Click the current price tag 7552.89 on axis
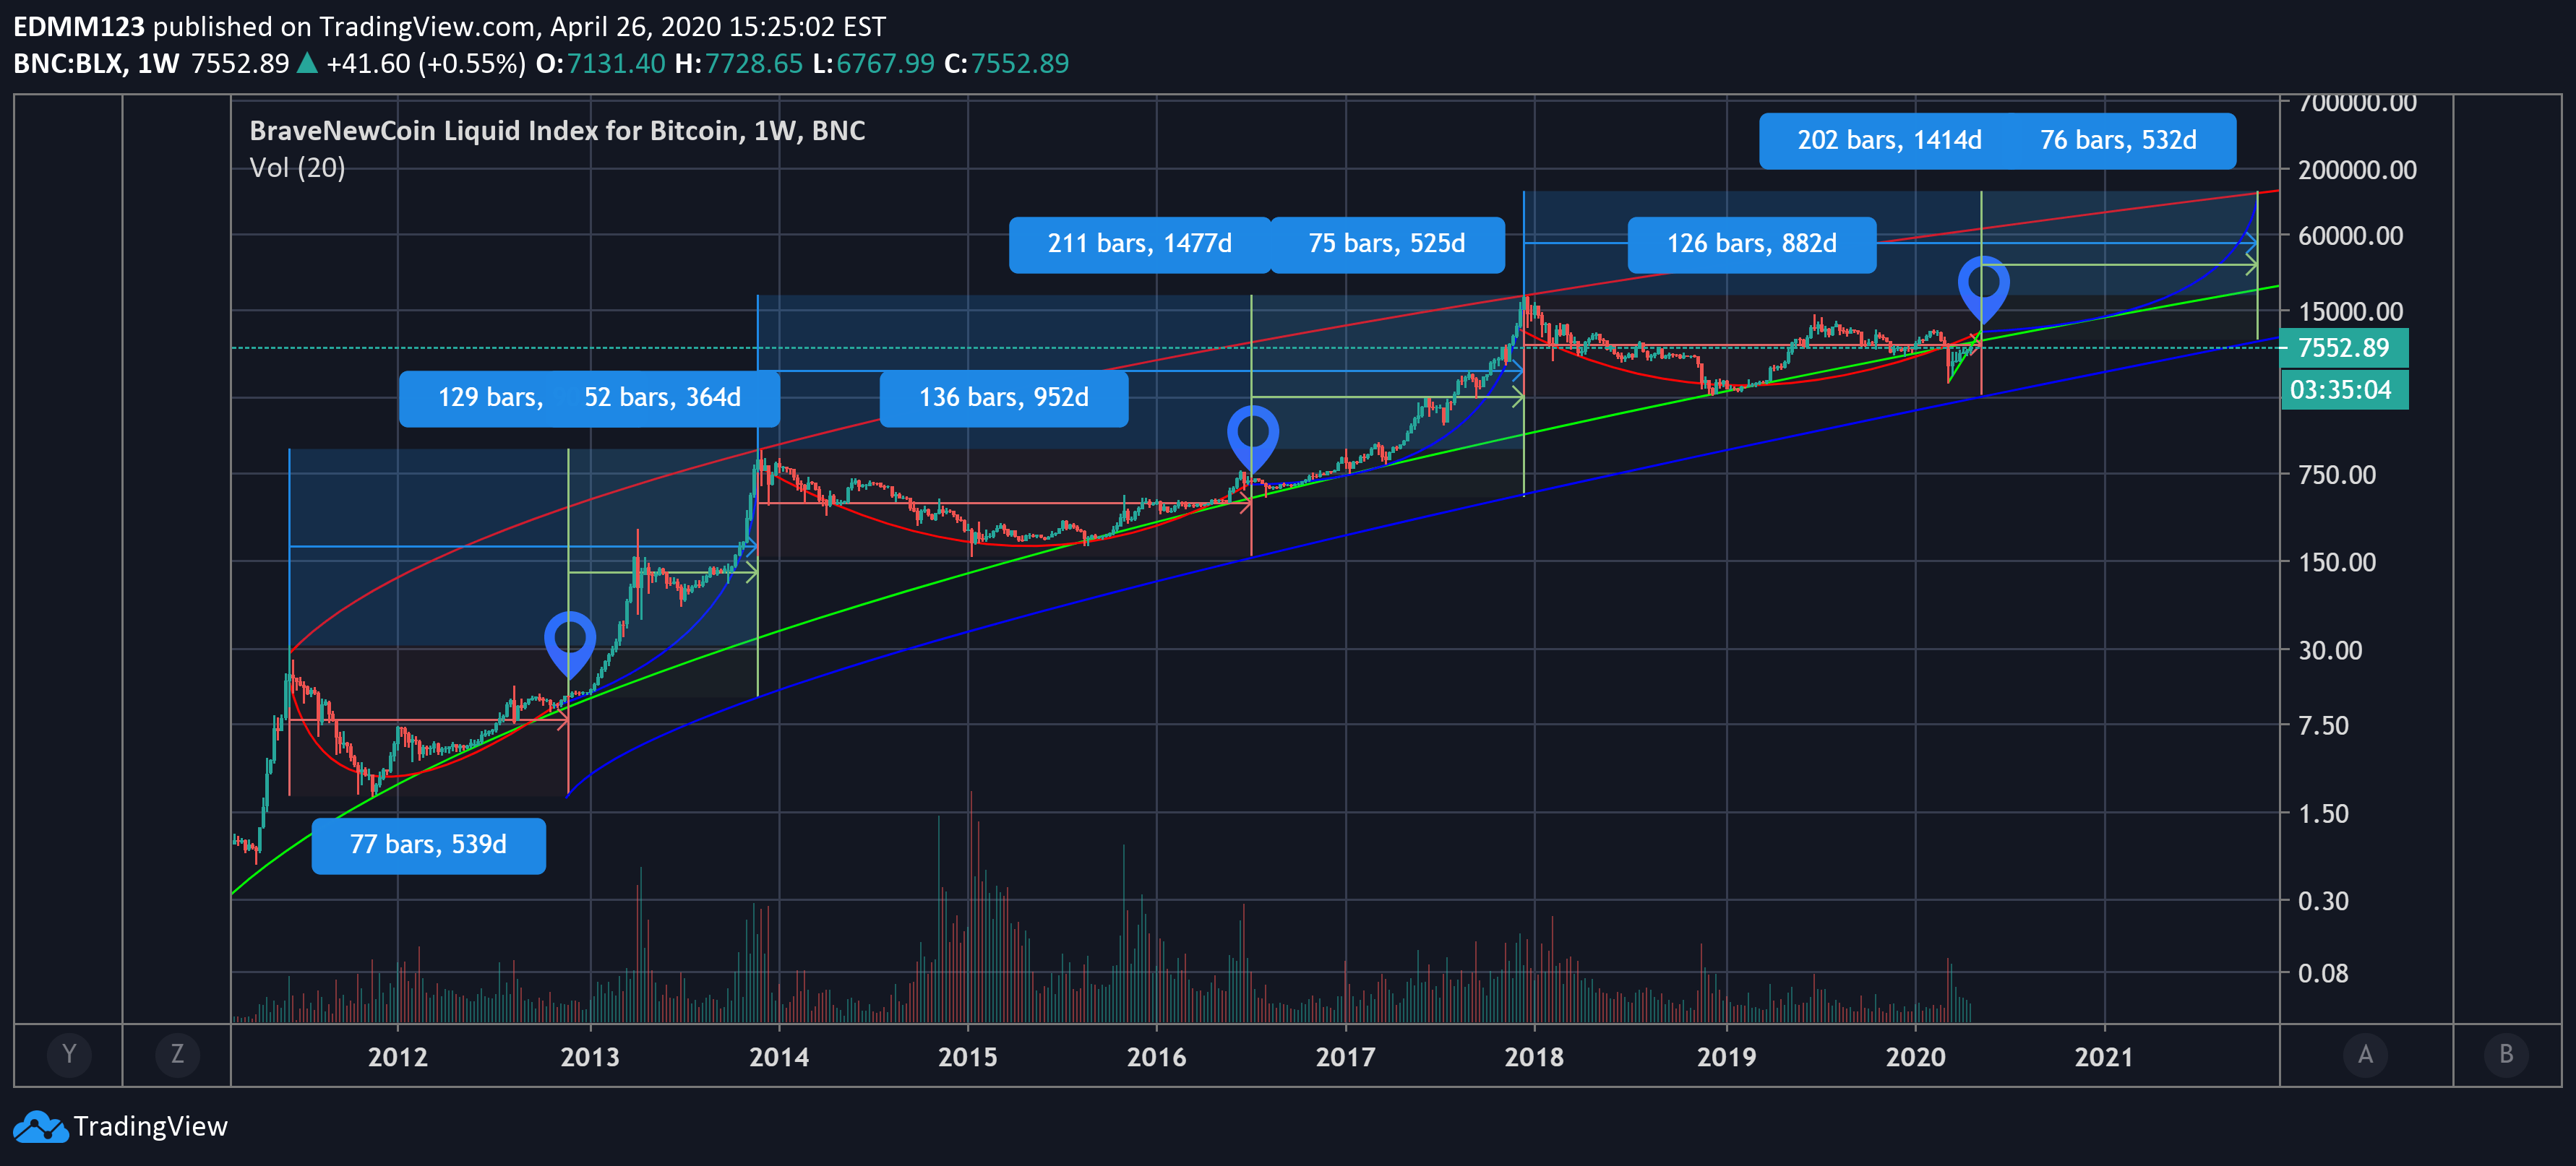Viewport: 2576px width, 1166px height. [2344, 347]
